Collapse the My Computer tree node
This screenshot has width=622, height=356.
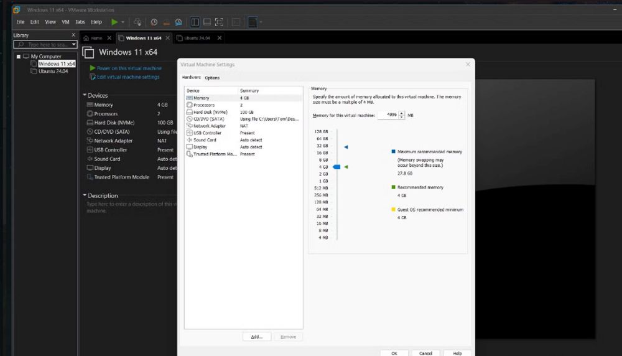coord(19,57)
